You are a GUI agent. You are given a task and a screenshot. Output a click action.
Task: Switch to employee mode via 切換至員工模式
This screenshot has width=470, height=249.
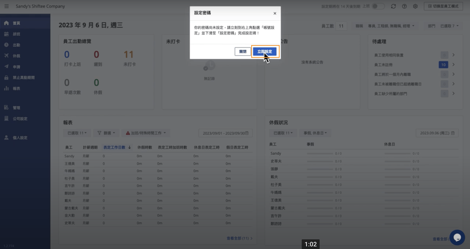[x=443, y=6]
